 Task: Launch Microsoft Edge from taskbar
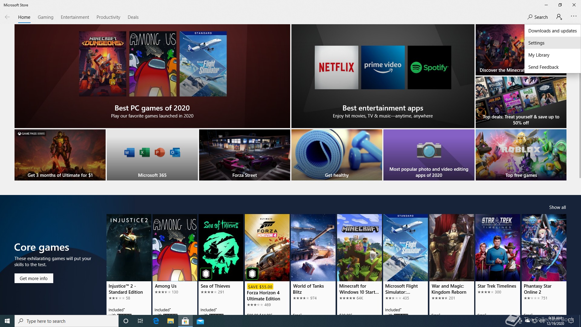click(156, 321)
